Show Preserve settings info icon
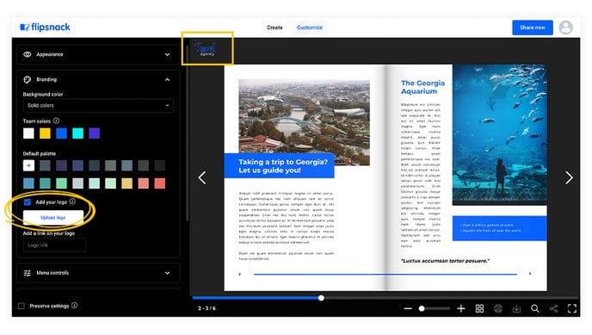592x335 pixels. tap(75, 306)
